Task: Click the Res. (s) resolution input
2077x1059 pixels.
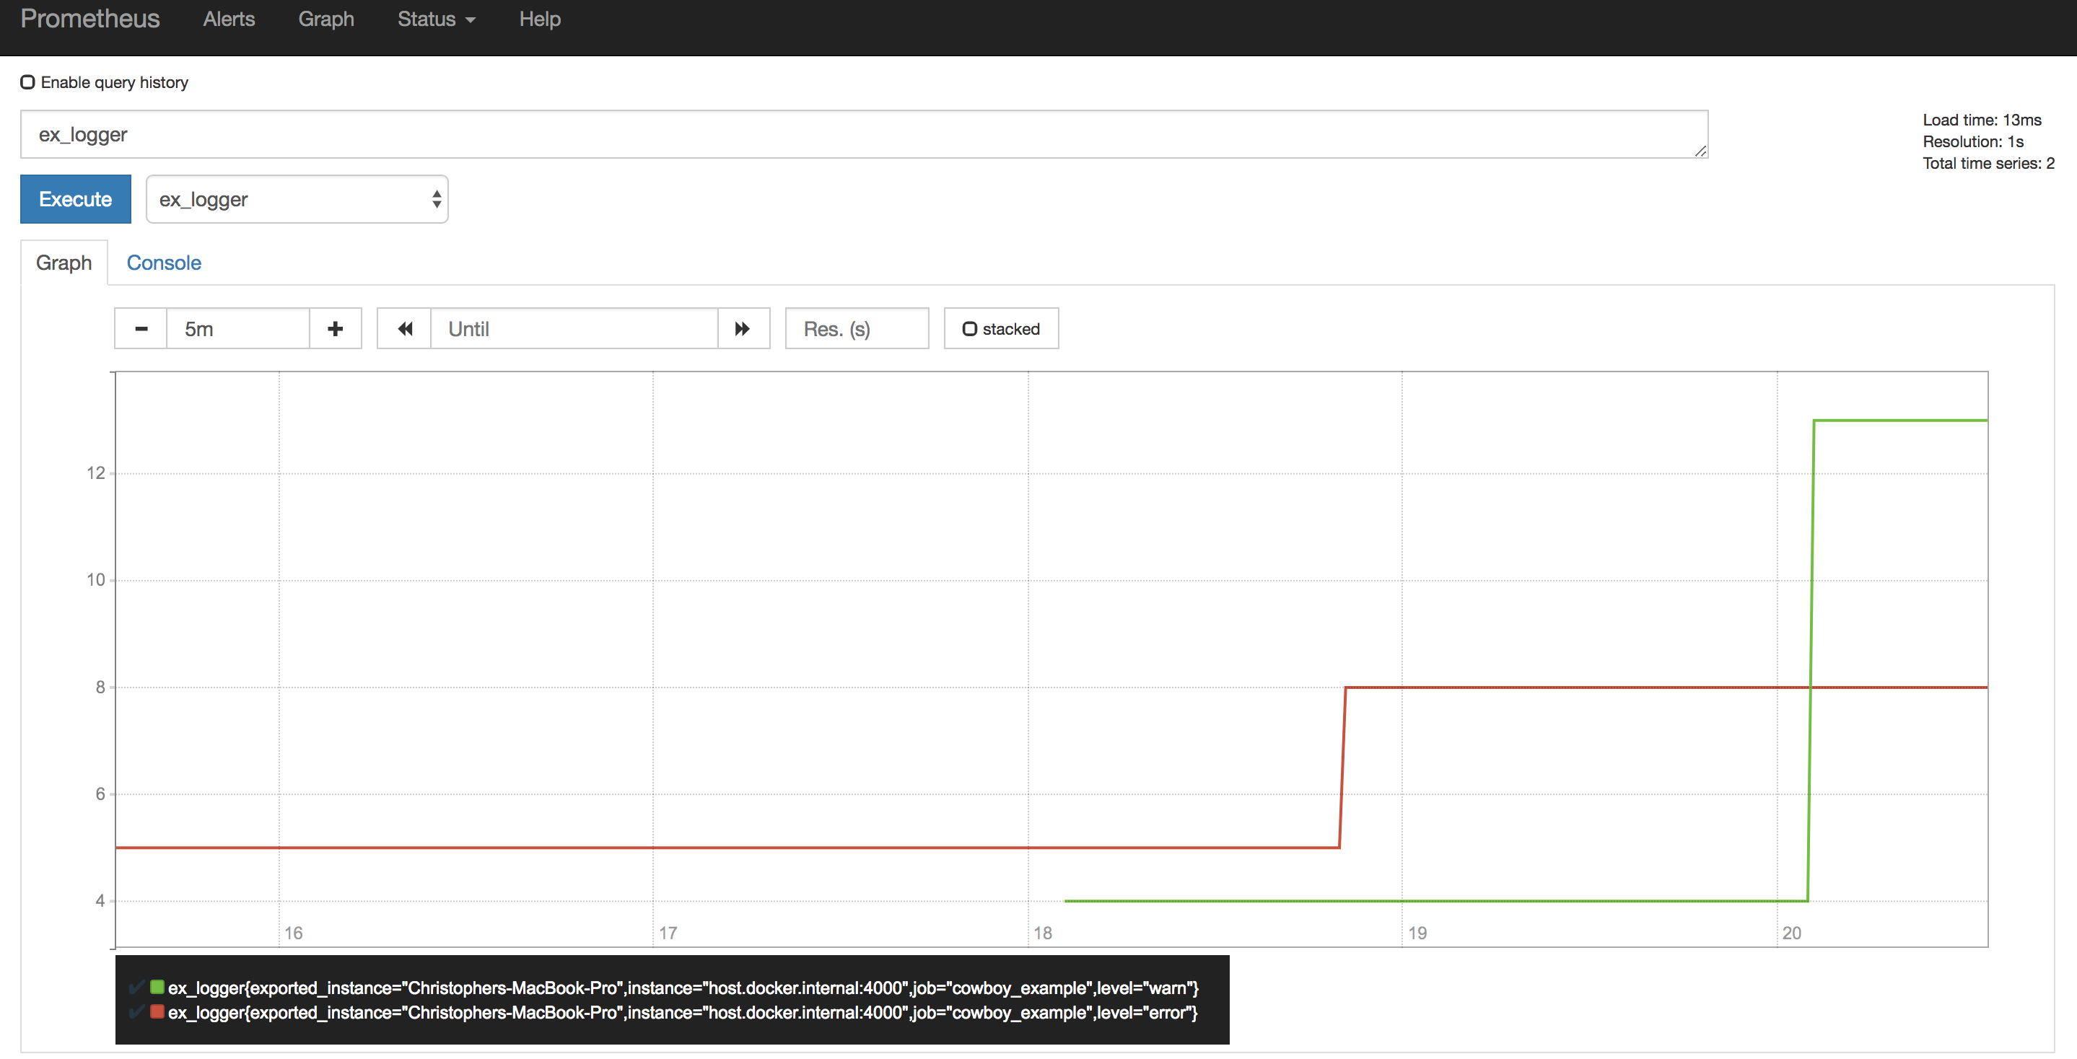Action: [856, 328]
